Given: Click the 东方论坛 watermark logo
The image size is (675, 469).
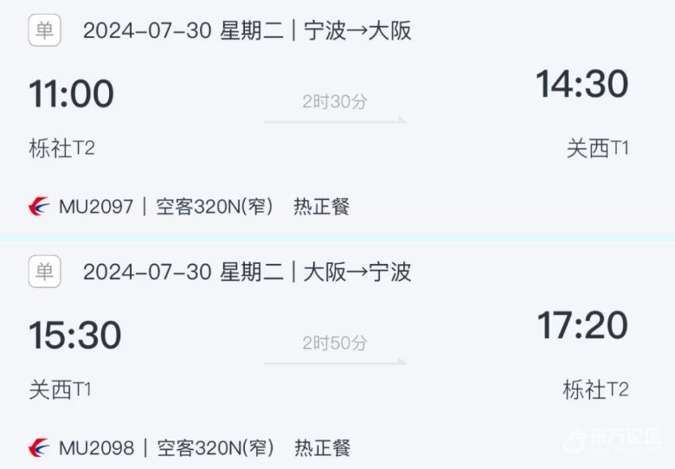Looking at the screenshot, I should [x=612, y=440].
